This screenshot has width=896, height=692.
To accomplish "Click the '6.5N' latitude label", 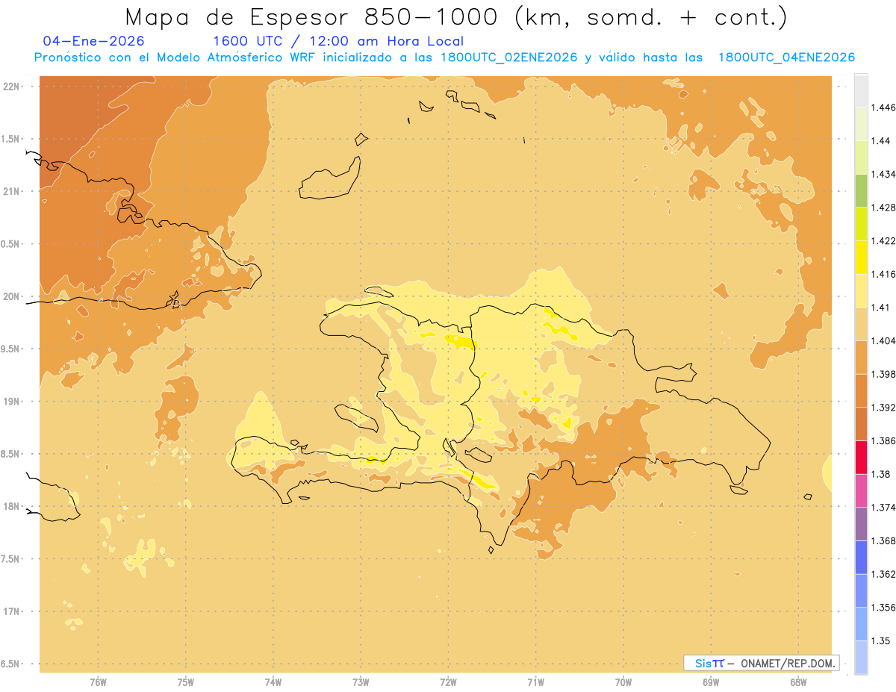I will pyautogui.click(x=11, y=664).
